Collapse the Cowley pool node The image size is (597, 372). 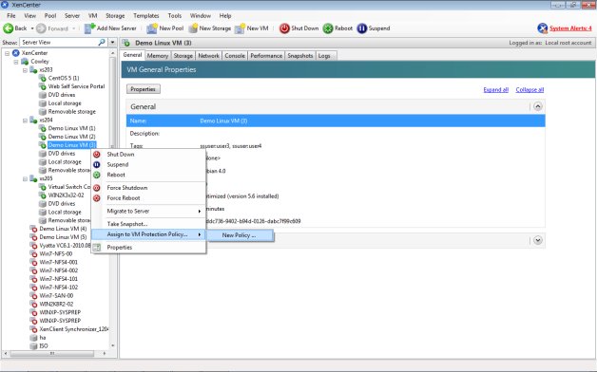[16, 62]
